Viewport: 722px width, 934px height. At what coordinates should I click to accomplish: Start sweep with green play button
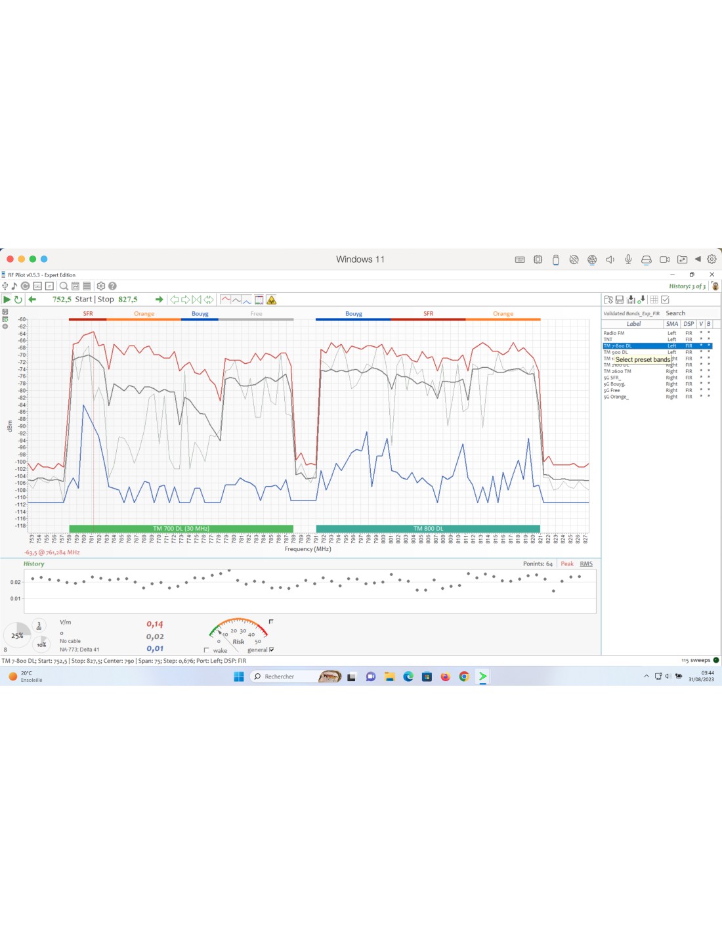click(7, 300)
